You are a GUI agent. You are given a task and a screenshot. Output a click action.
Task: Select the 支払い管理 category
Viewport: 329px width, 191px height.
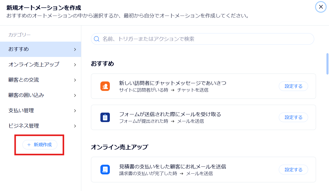[21, 110]
